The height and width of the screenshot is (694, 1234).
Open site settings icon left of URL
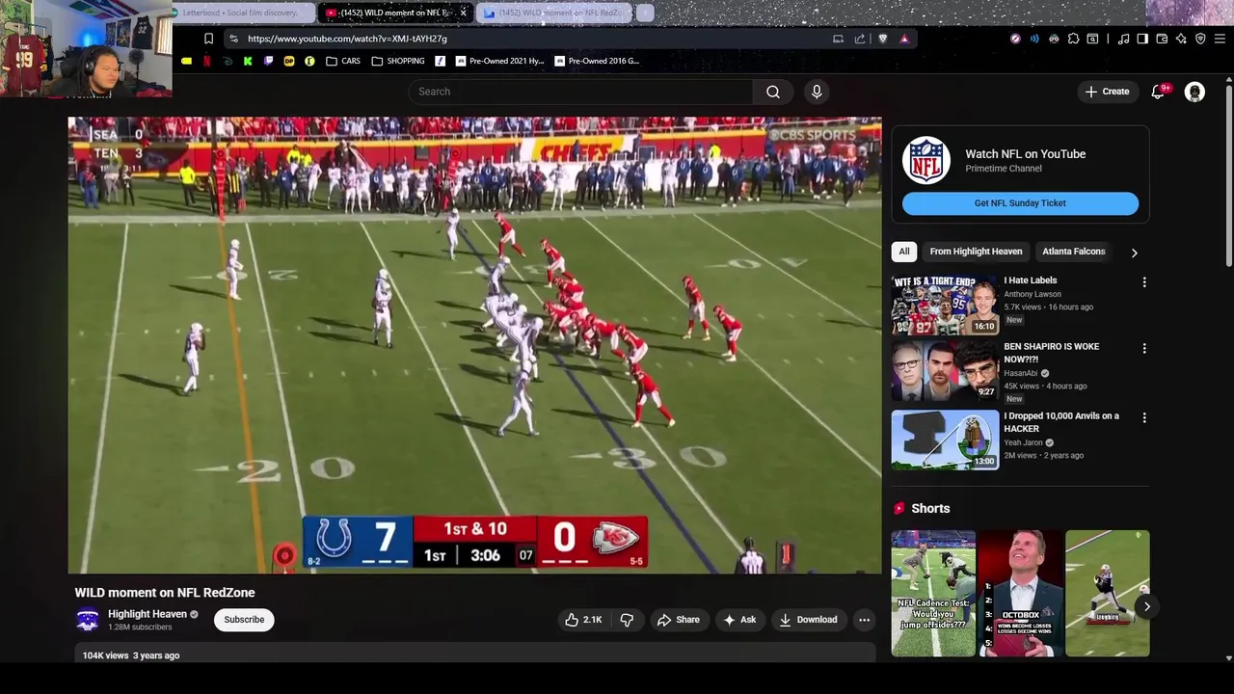coord(233,39)
